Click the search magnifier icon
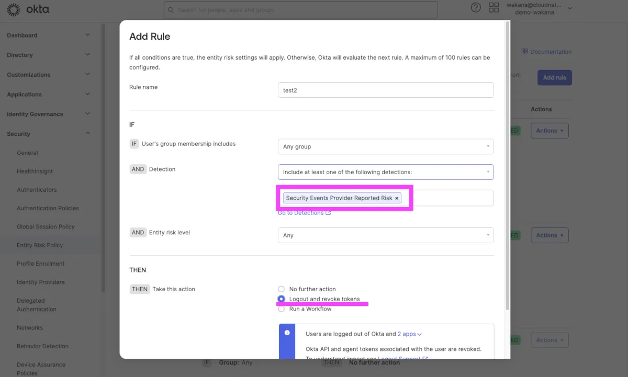The height and width of the screenshot is (377, 628). 171,10
